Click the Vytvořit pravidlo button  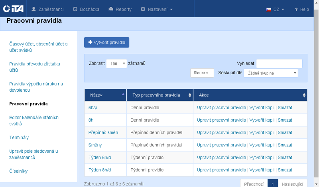[x=106, y=42]
